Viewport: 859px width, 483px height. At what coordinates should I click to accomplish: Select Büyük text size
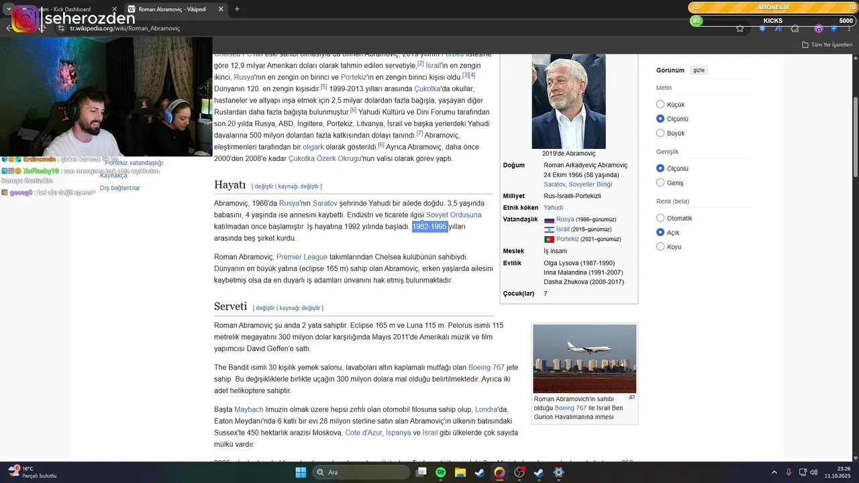[x=660, y=133]
